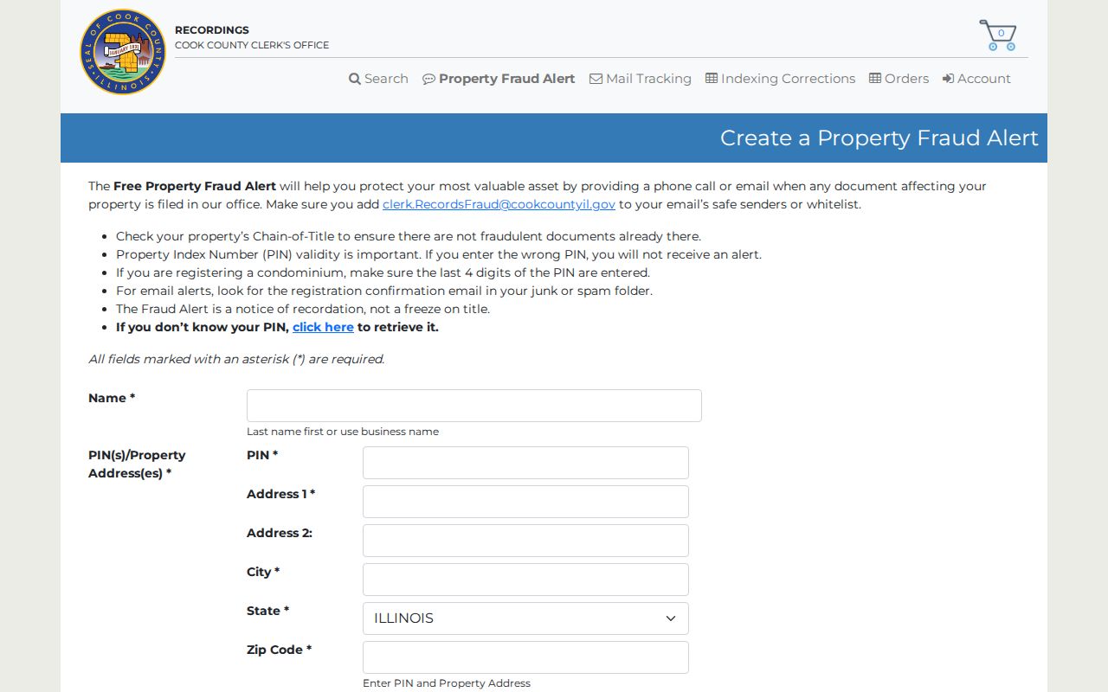Image resolution: width=1108 pixels, height=692 pixels.
Task: Click the sign-in arrow Account icon
Action: click(x=948, y=79)
